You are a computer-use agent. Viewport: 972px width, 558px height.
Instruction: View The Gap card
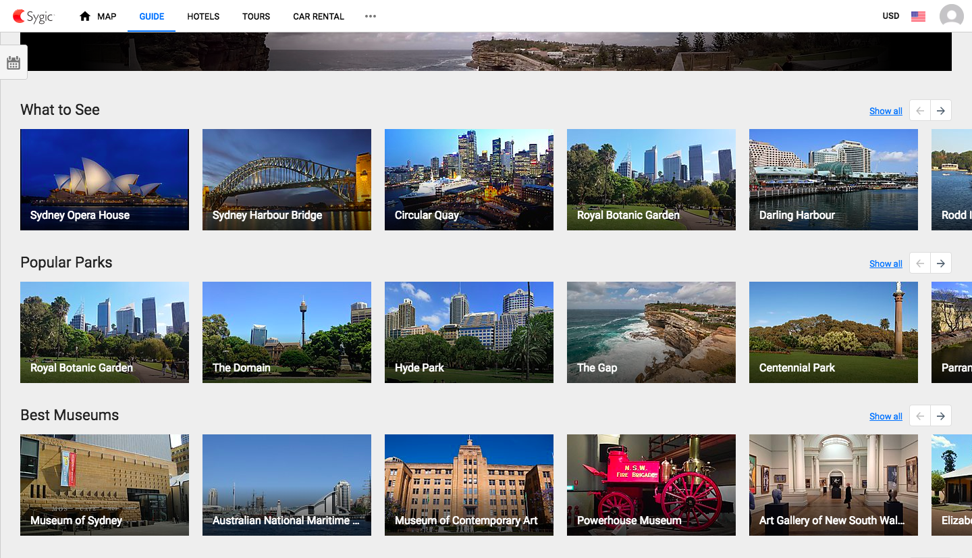coord(651,332)
